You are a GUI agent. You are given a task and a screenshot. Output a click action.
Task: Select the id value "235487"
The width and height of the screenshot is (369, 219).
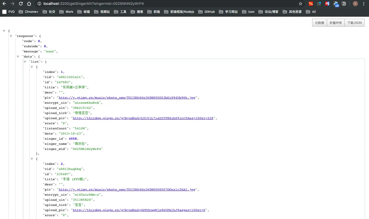click(x=63, y=174)
